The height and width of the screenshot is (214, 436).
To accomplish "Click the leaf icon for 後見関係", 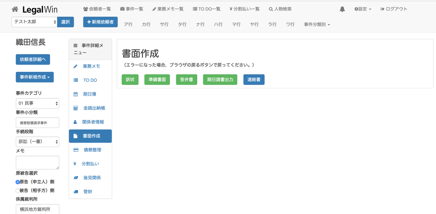I will 76,178.
